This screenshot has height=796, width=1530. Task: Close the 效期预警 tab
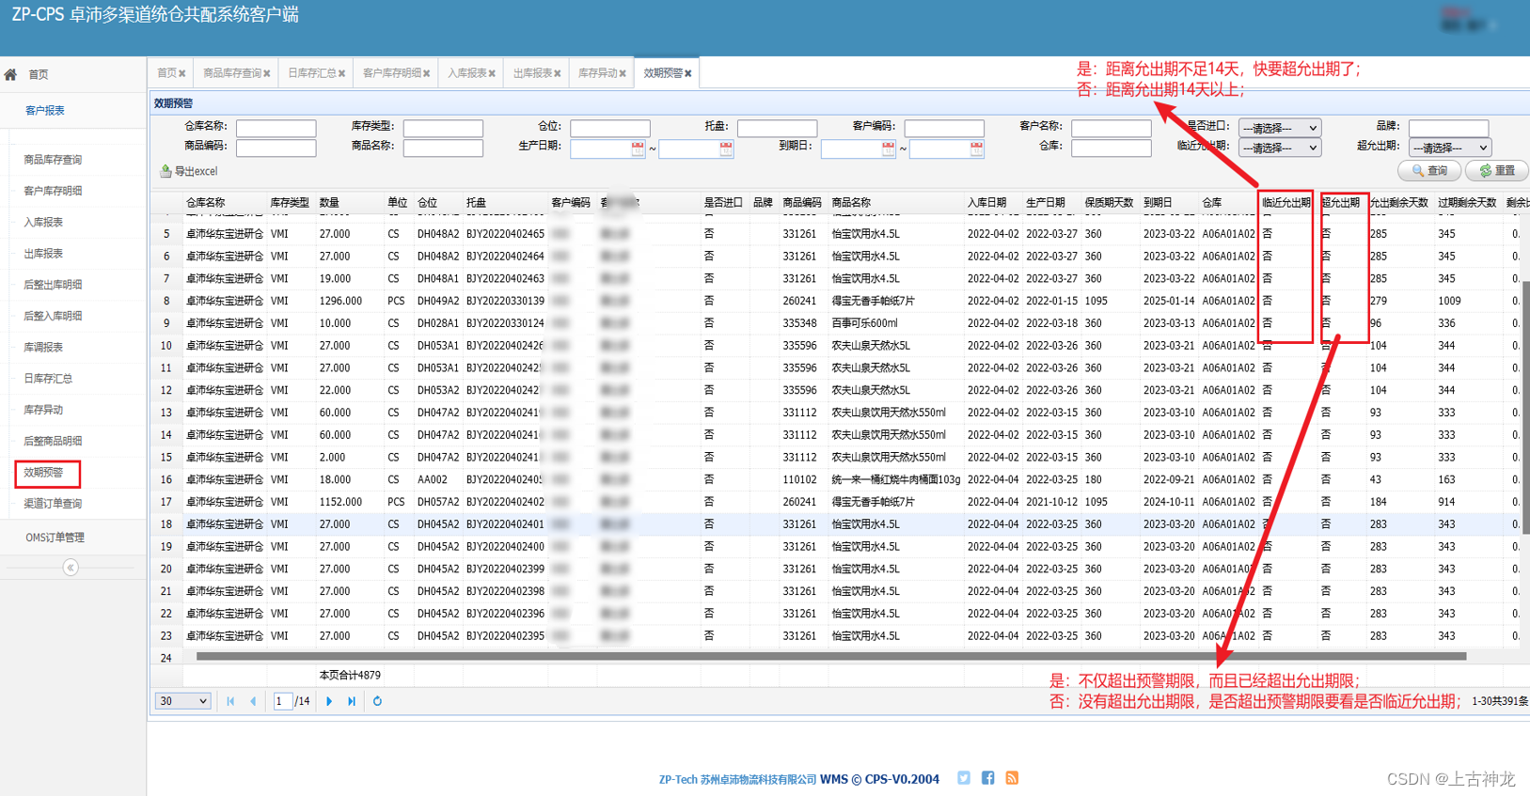[688, 73]
